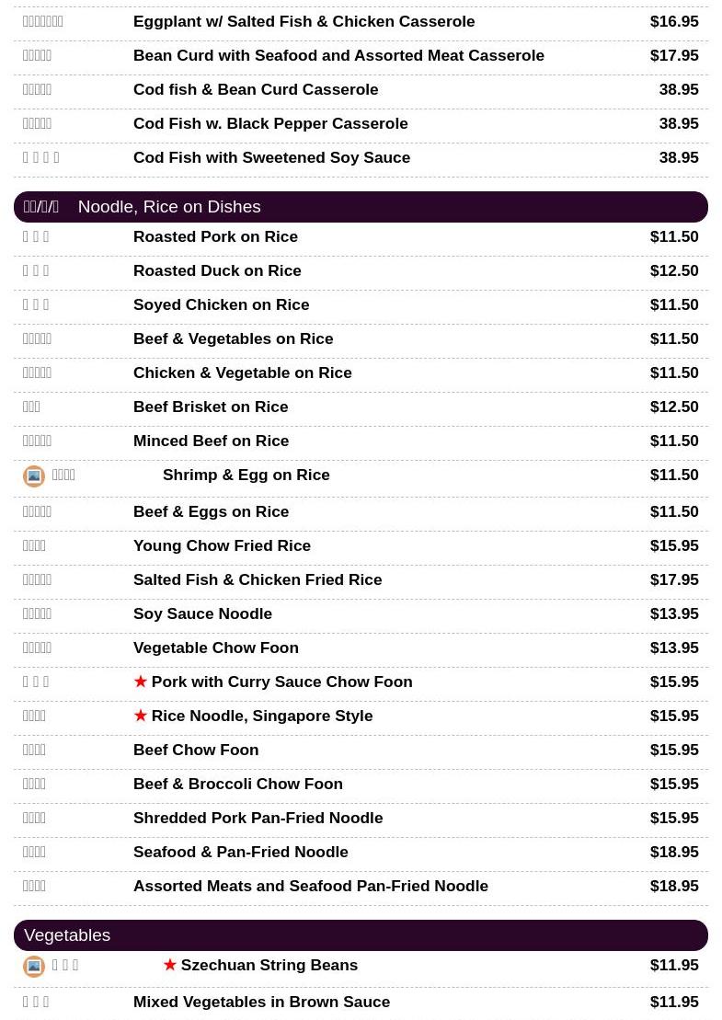Choose Soyed Chicken on Rice

[x=361, y=304]
